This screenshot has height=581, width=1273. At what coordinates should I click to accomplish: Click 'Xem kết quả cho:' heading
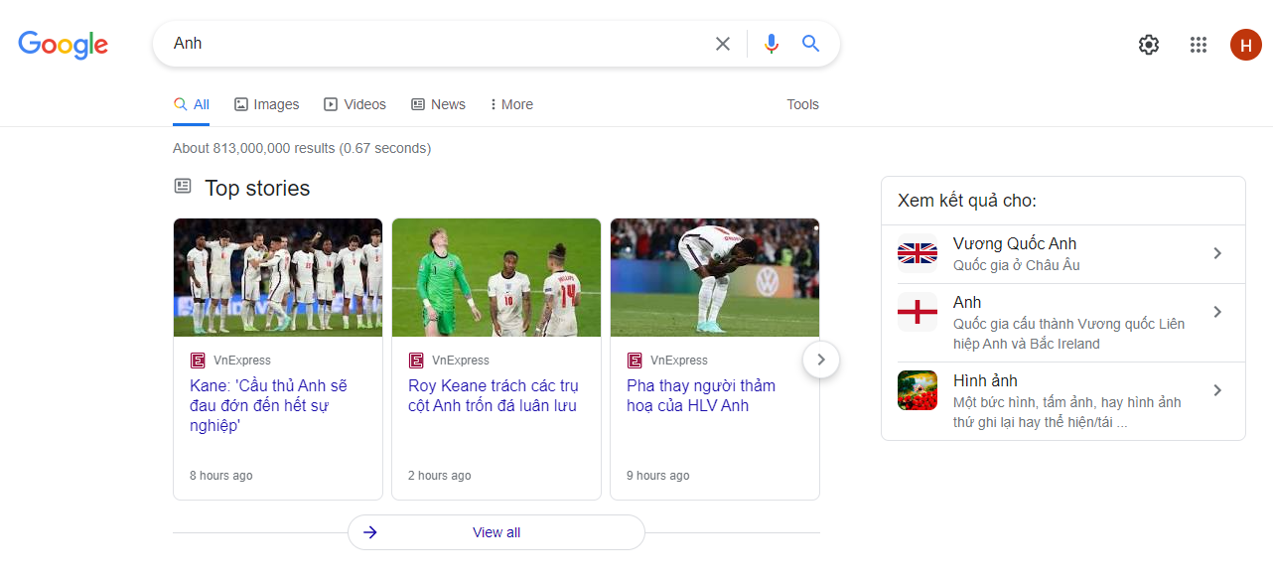(967, 201)
